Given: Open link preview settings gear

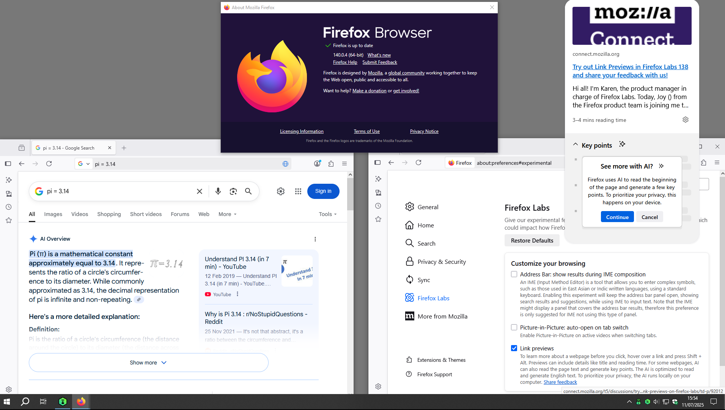Looking at the screenshot, I should [686, 120].
